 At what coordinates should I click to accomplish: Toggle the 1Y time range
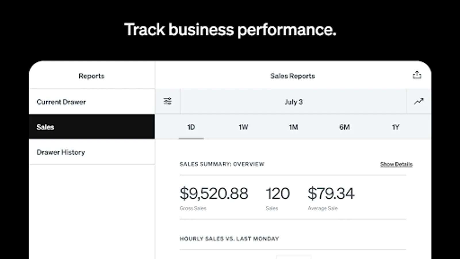point(396,127)
